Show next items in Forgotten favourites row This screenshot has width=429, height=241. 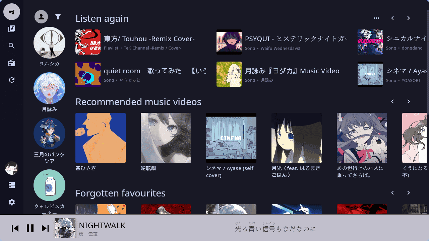click(409, 193)
